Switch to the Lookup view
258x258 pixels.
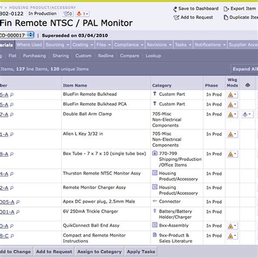[x=153, y=56]
